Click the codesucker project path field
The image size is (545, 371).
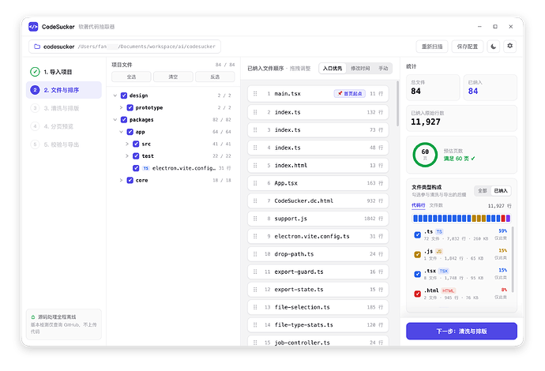tap(125, 47)
